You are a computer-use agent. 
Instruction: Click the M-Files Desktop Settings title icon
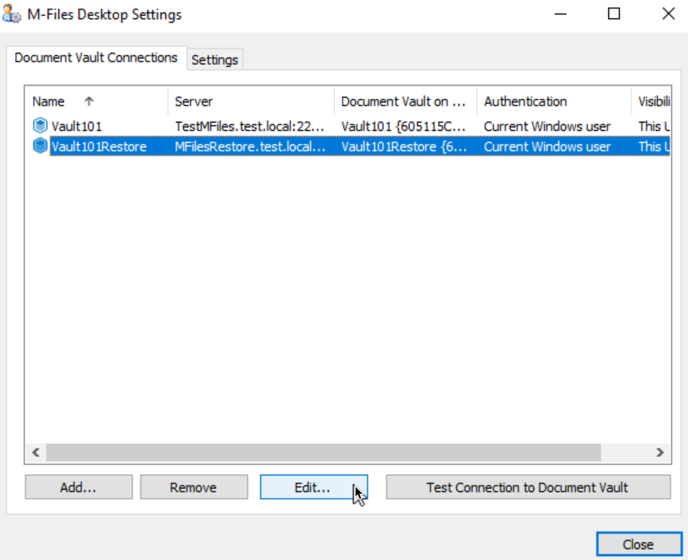(11, 14)
